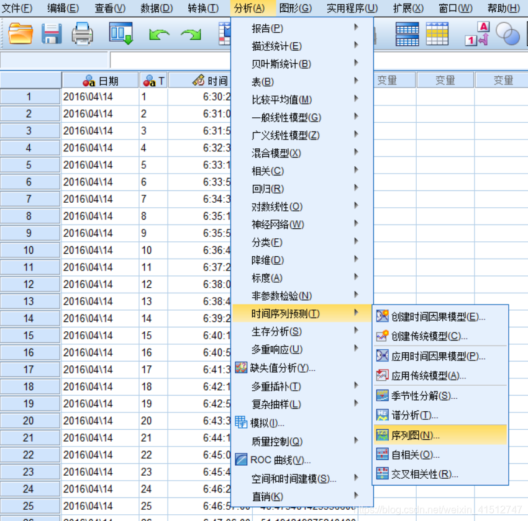
Task: Expand 报告(P) submenu
Action: point(303,29)
